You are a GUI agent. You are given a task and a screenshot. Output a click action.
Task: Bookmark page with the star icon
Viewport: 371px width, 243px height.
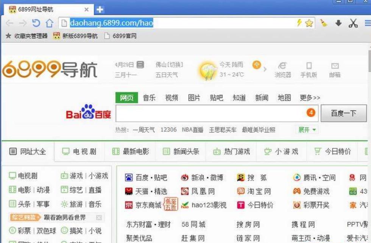click(x=309, y=23)
